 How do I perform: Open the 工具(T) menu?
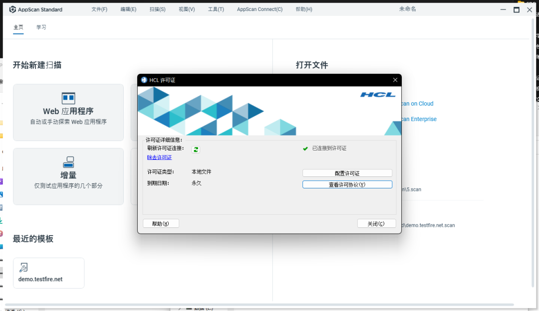click(216, 9)
